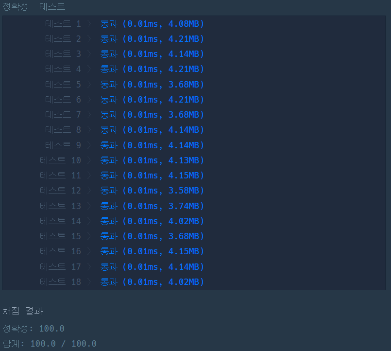Viewport: 391px width, 351px height.
Task: Click the arrow beside 테스트 7
Action: pyautogui.click(x=89, y=115)
